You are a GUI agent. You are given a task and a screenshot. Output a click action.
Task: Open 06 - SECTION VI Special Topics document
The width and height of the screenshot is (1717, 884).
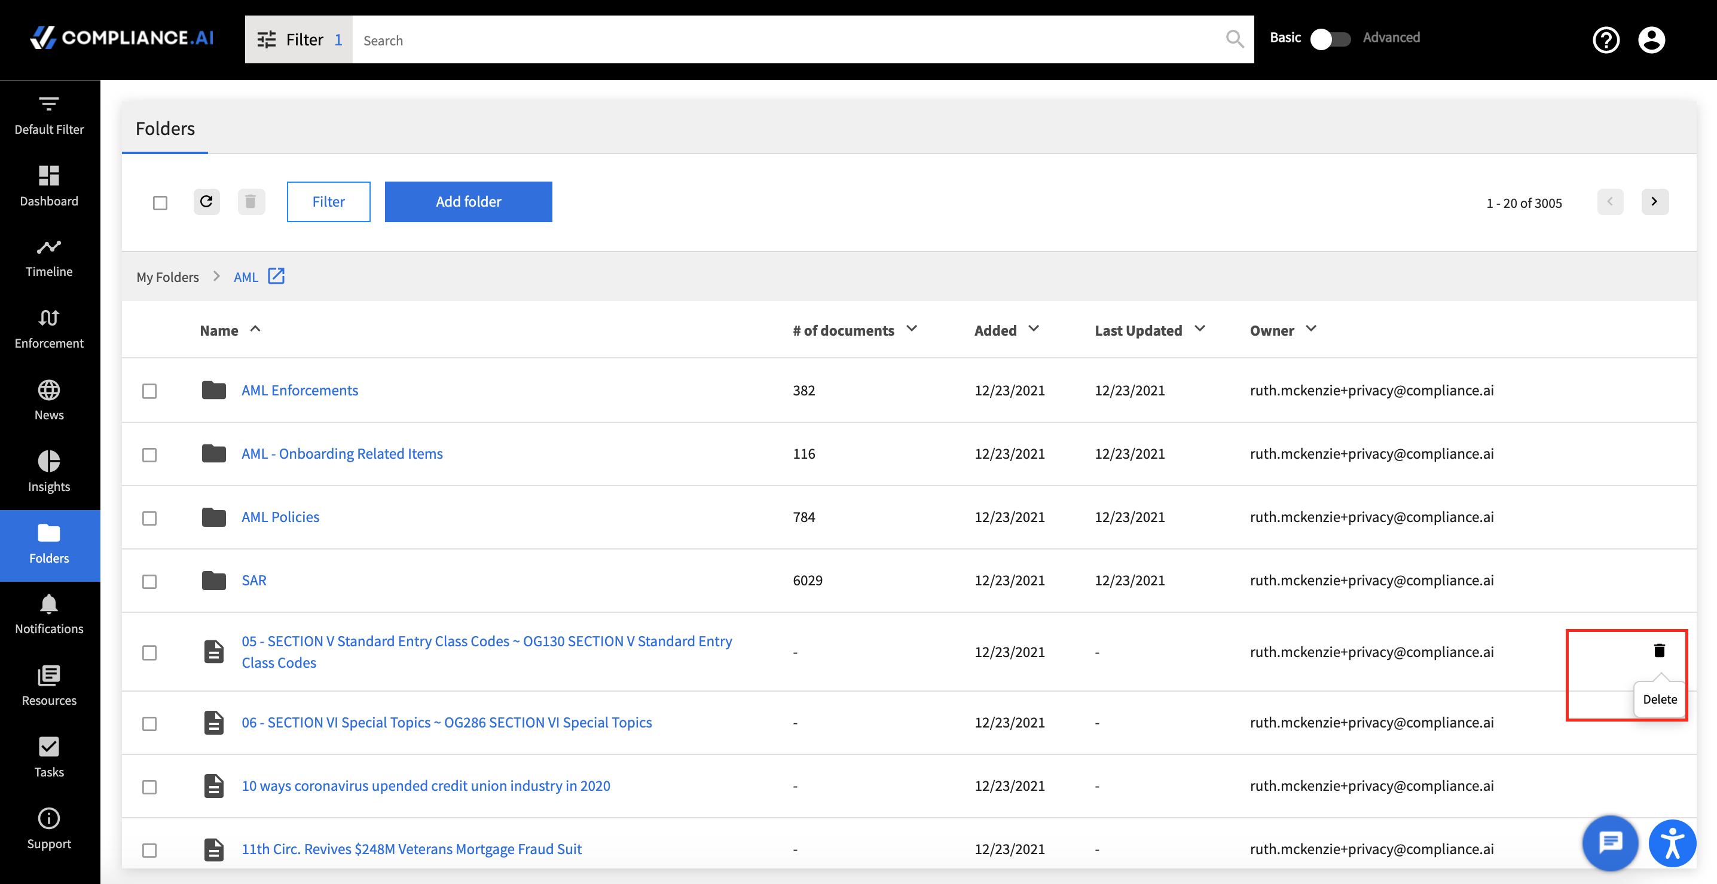tap(447, 722)
